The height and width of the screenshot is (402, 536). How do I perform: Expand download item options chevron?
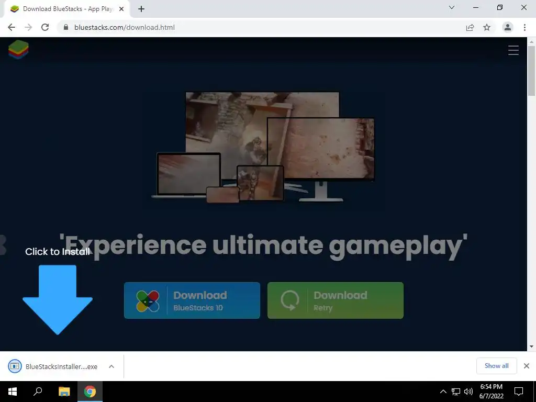click(111, 366)
